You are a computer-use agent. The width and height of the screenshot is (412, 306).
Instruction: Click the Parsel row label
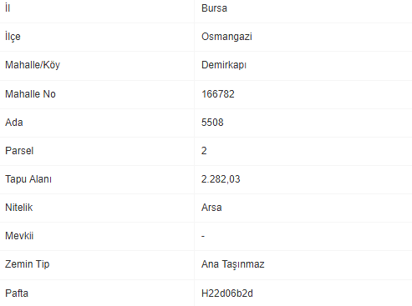tap(19, 151)
